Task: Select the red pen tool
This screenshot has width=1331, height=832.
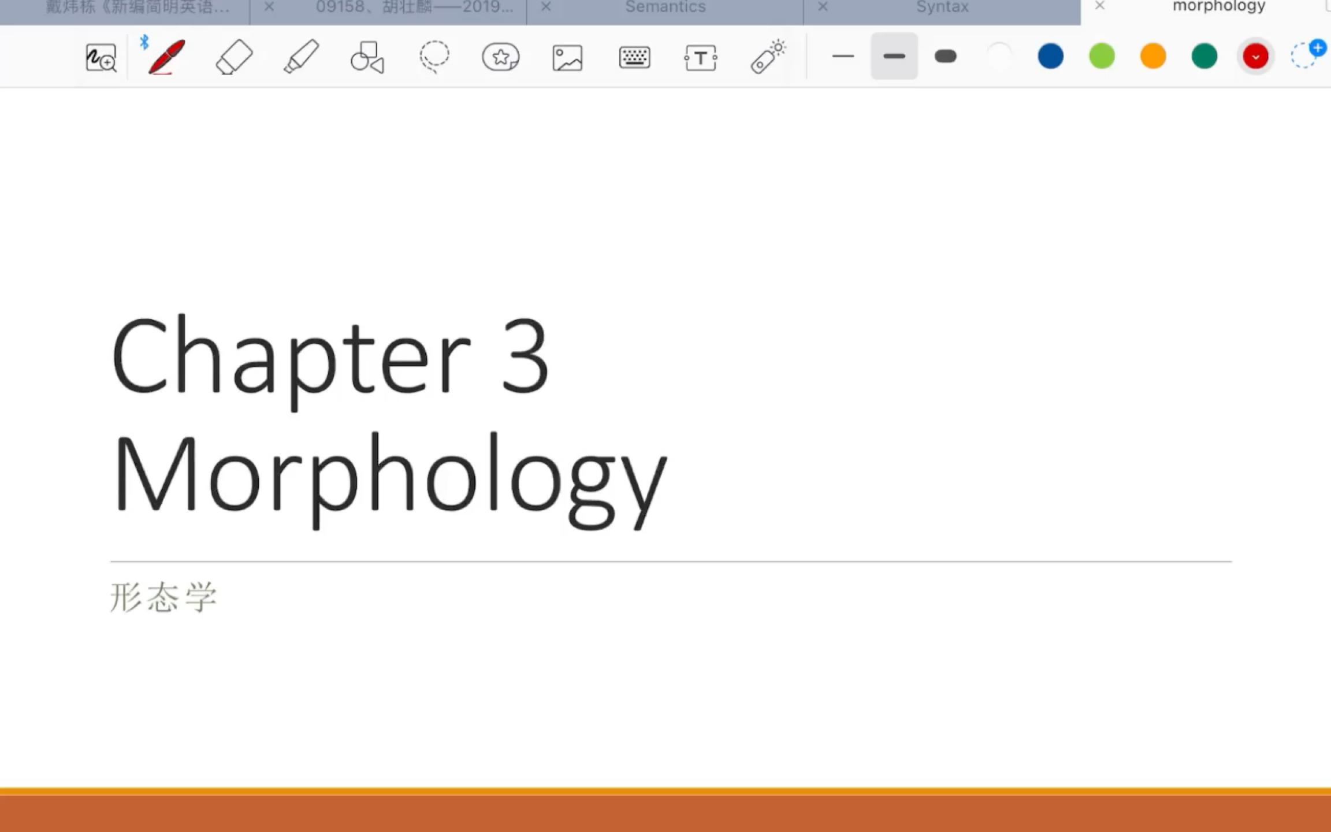Action: pos(166,57)
